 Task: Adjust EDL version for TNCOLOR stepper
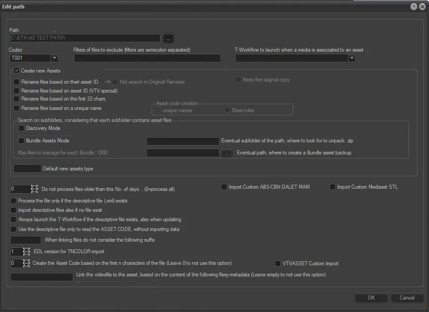26,251
